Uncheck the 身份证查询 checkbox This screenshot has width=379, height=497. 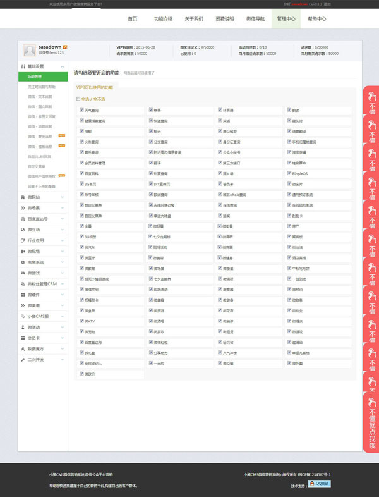coord(220,142)
